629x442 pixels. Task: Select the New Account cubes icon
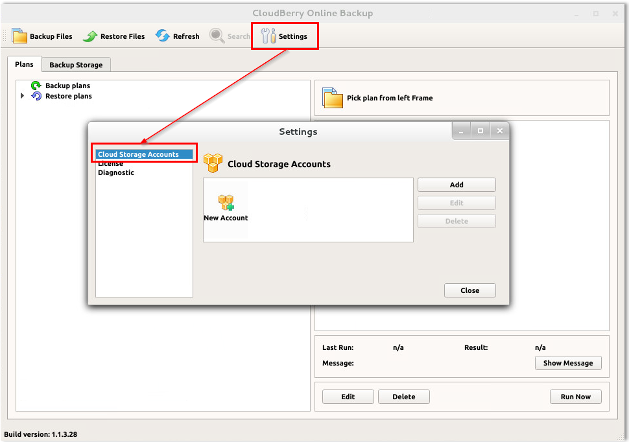pos(226,203)
